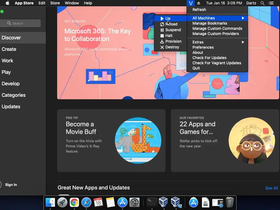Open Manage Bookmarks
Screen dimensions: 280x210
[217, 23]
